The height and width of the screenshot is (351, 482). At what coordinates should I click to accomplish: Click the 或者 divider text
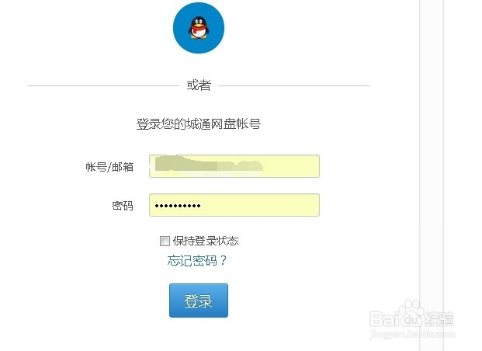coord(199,85)
